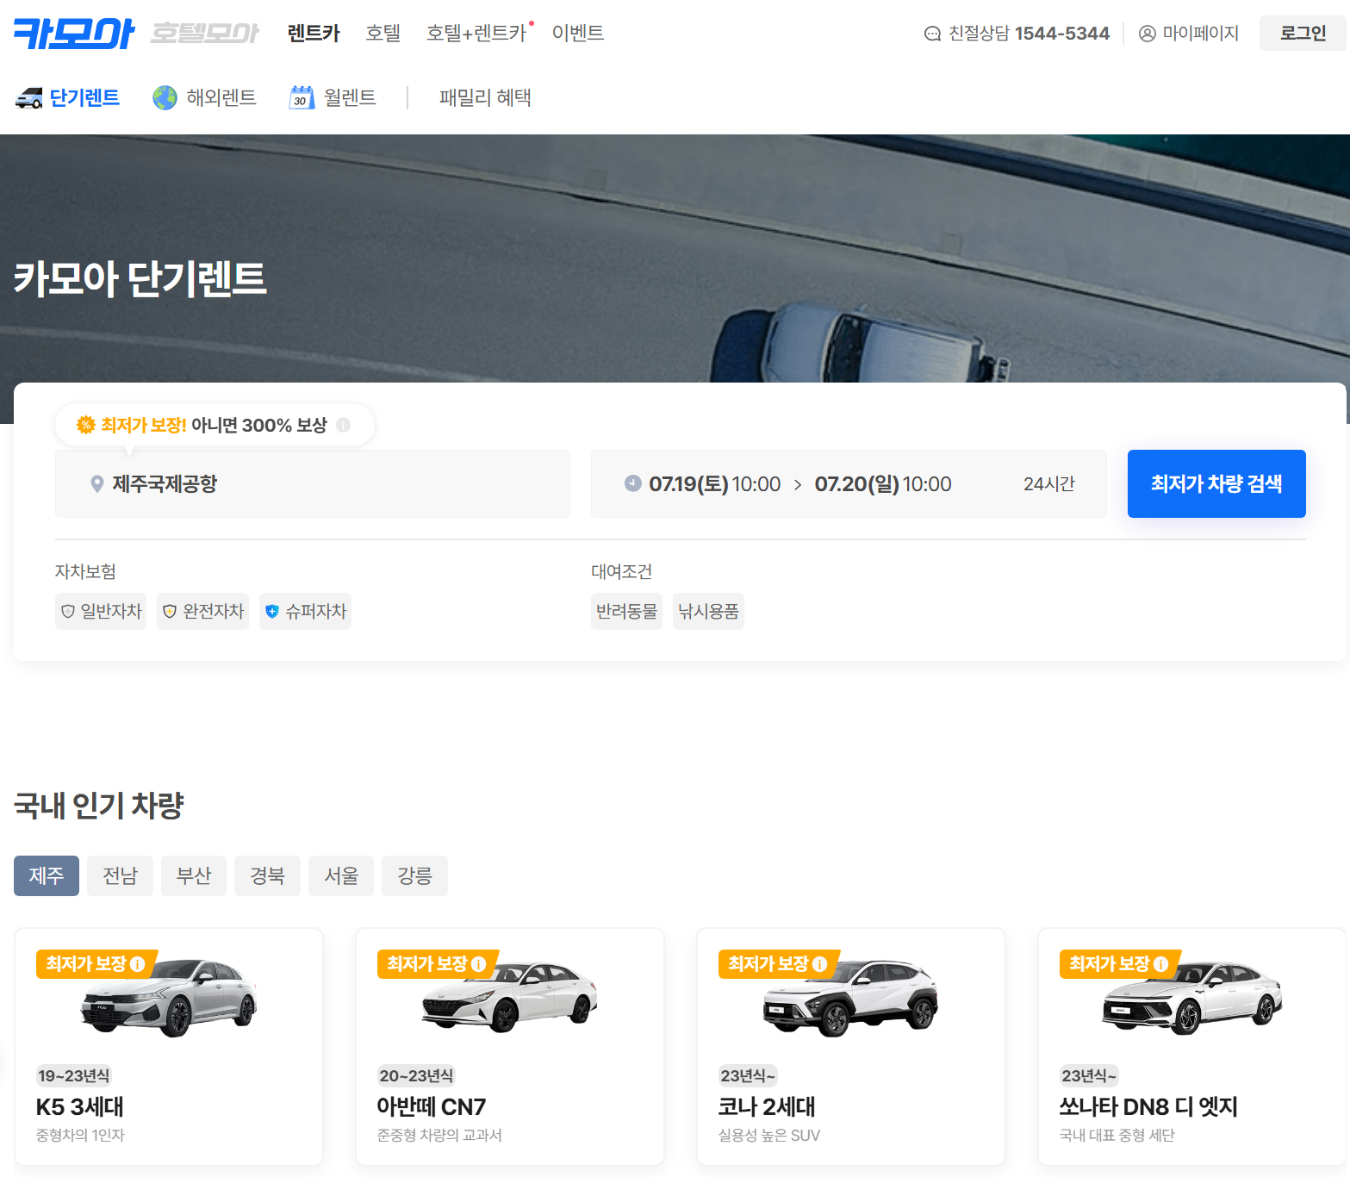Click the 로그인 button
This screenshot has height=1177, width=1350.
[x=1302, y=33]
